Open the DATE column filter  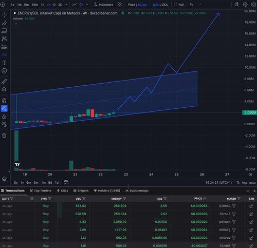(x=12, y=199)
